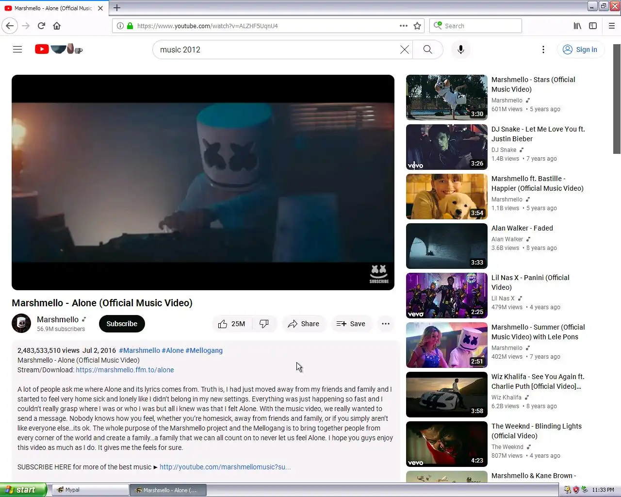Open the browser application menu
This screenshot has height=497, width=621.
612,26
